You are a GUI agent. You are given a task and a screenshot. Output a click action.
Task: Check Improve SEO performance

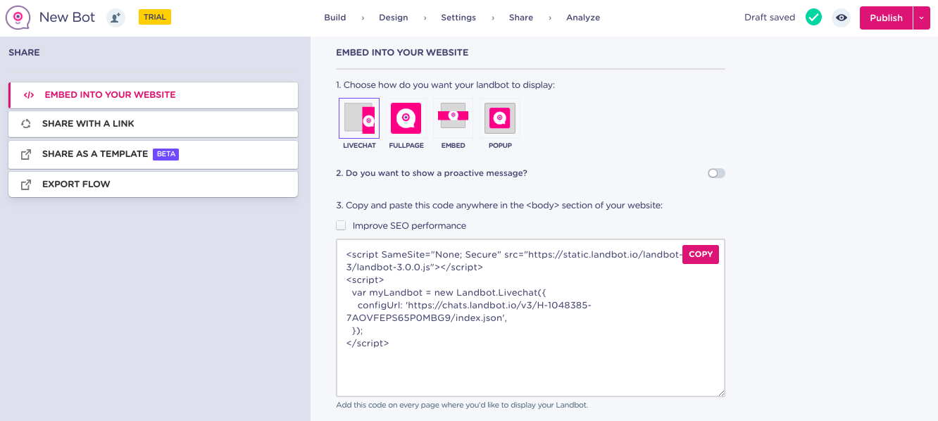pyautogui.click(x=341, y=225)
